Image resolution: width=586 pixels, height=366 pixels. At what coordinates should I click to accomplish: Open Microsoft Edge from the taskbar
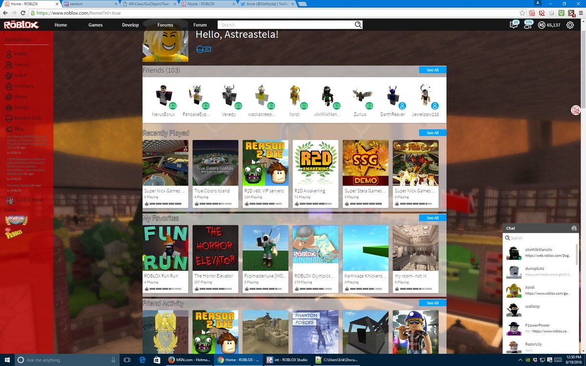coord(141,360)
